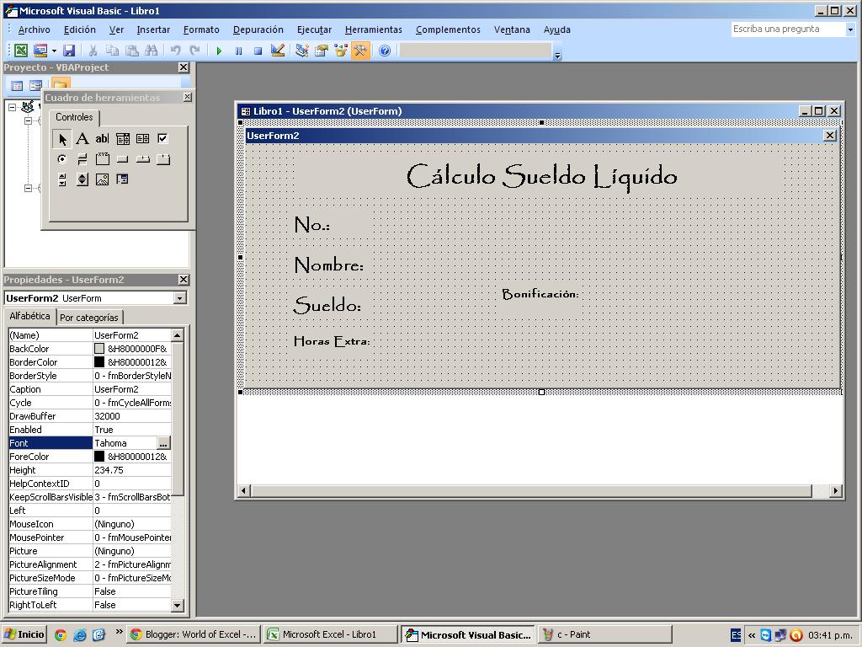
Task: Switch to the 'Alfabética' properties tab
Action: coord(29,316)
